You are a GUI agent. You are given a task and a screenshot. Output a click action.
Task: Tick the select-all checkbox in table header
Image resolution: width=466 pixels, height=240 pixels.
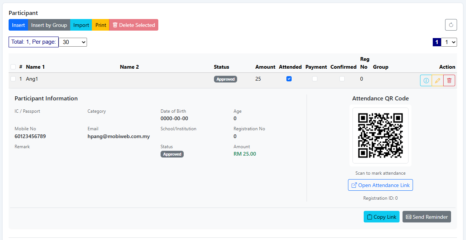tap(13, 67)
